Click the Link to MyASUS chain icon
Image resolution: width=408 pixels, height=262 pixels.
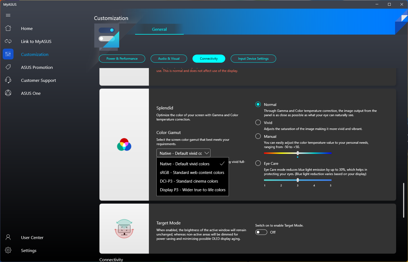click(8, 41)
